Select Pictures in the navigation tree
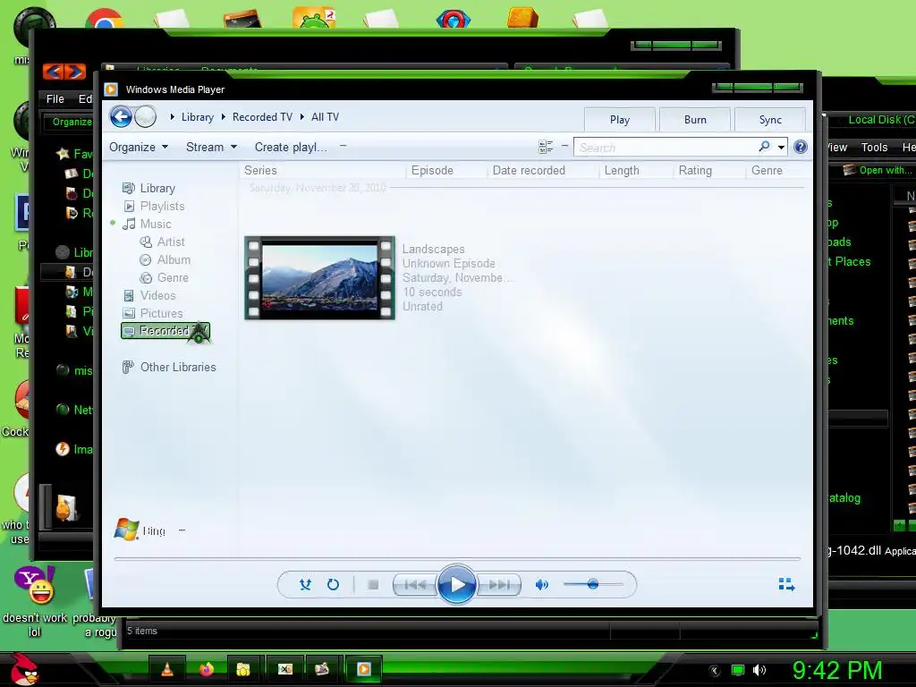The image size is (916, 687). pos(152,313)
